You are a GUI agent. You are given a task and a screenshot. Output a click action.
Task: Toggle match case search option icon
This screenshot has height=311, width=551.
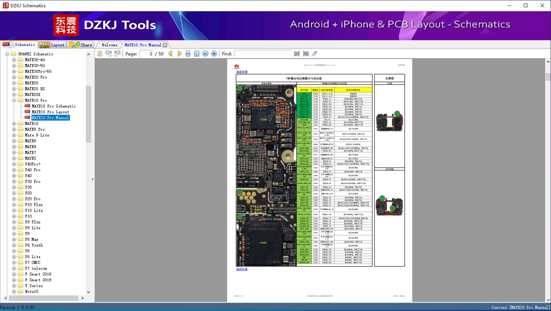pos(314,54)
